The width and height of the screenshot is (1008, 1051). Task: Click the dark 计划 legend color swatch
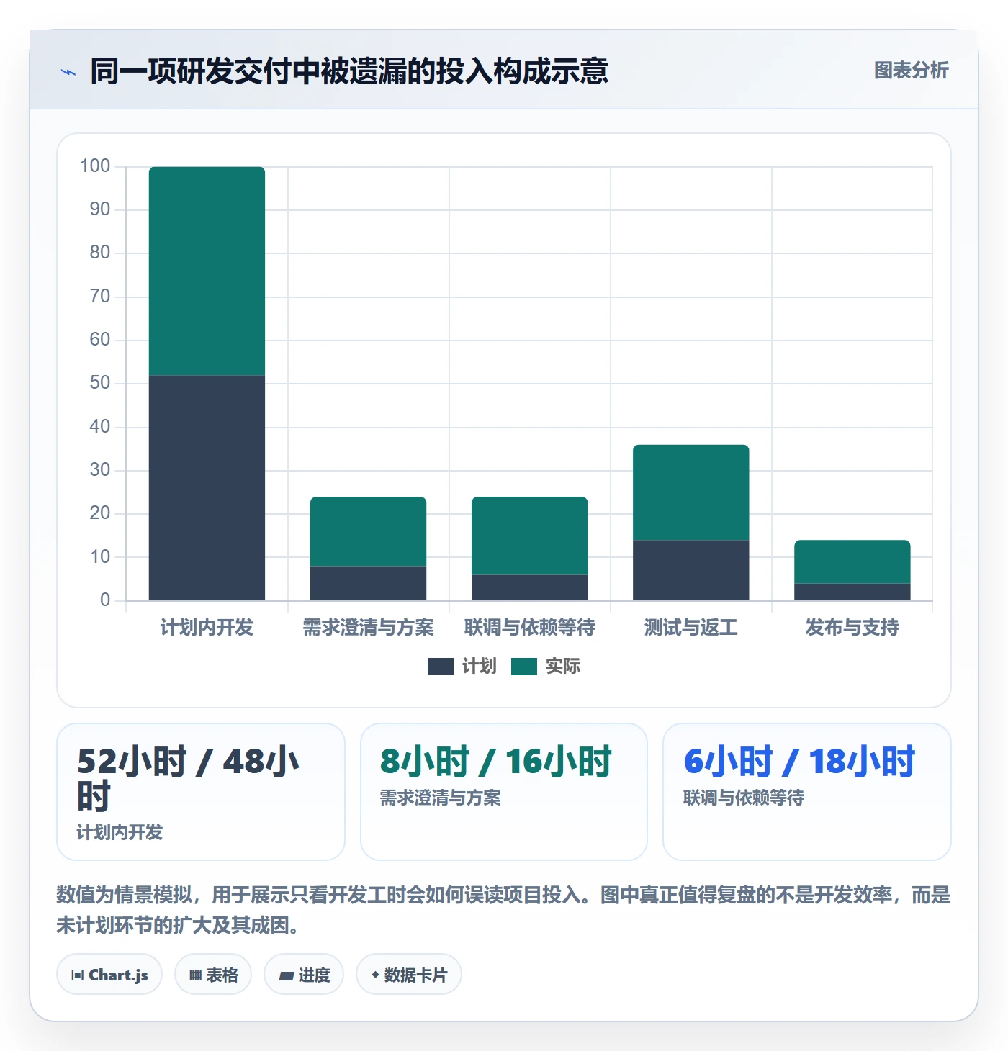click(x=441, y=667)
